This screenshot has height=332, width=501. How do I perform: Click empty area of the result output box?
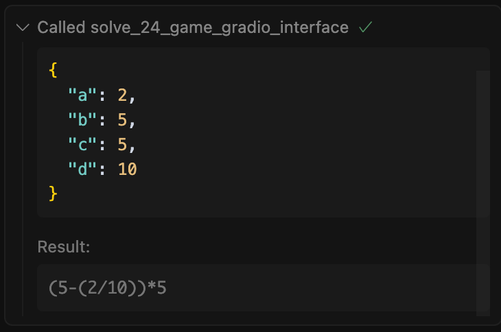320,287
